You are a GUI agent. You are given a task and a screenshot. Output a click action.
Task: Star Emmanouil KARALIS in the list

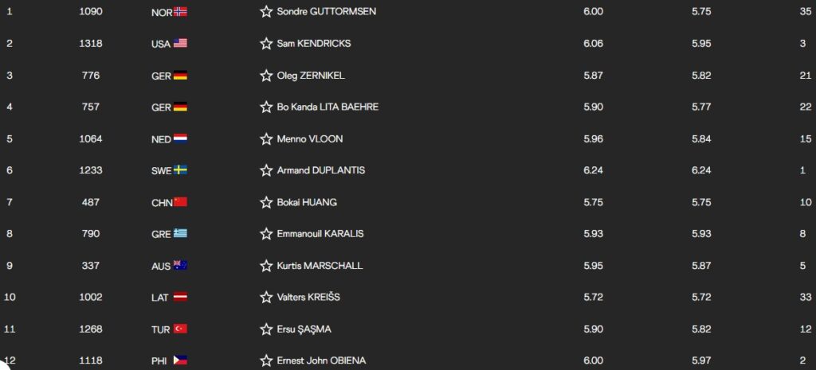[x=266, y=234]
